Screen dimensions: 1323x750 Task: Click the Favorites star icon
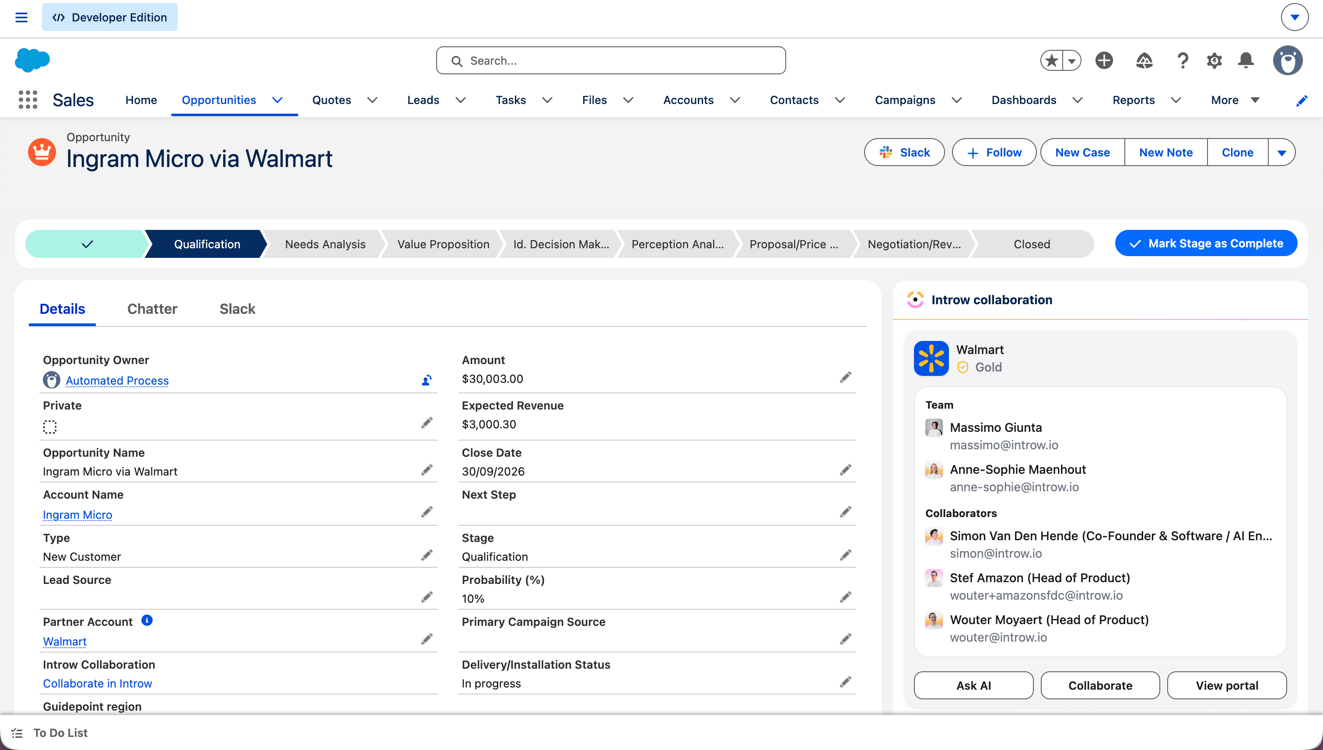tap(1051, 61)
